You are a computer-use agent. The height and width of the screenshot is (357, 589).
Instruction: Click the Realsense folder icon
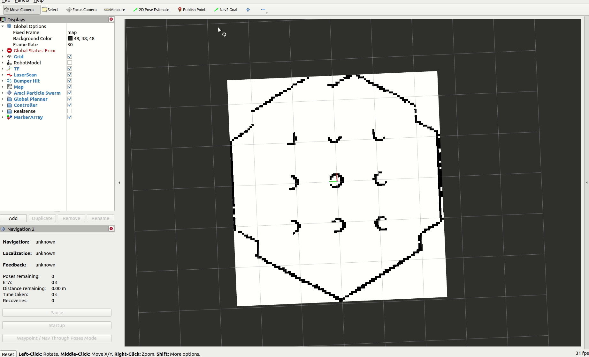pos(9,111)
